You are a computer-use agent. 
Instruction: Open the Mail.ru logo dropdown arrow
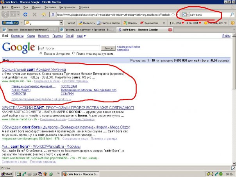[21, 23]
